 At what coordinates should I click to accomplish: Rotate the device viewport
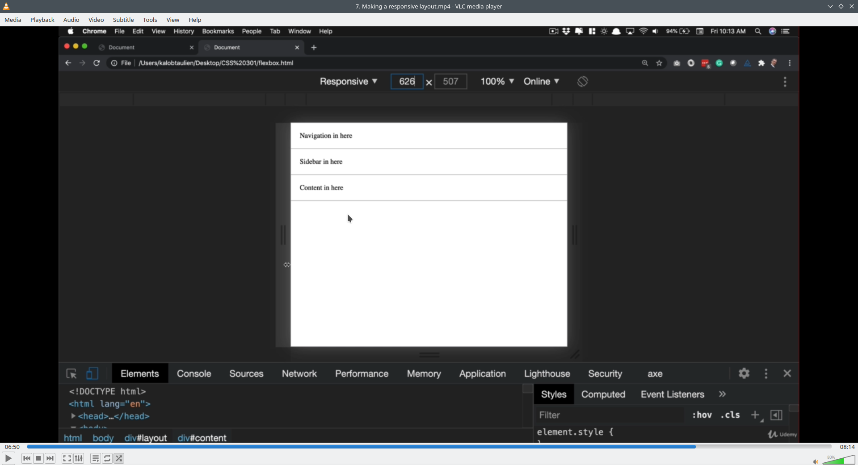pyautogui.click(x=582, y=81)
